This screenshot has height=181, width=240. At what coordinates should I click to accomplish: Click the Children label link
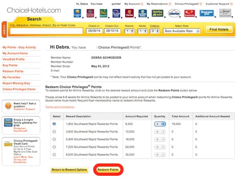(154, 26)
